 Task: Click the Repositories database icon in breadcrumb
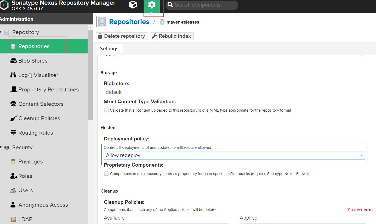(102, 22)
